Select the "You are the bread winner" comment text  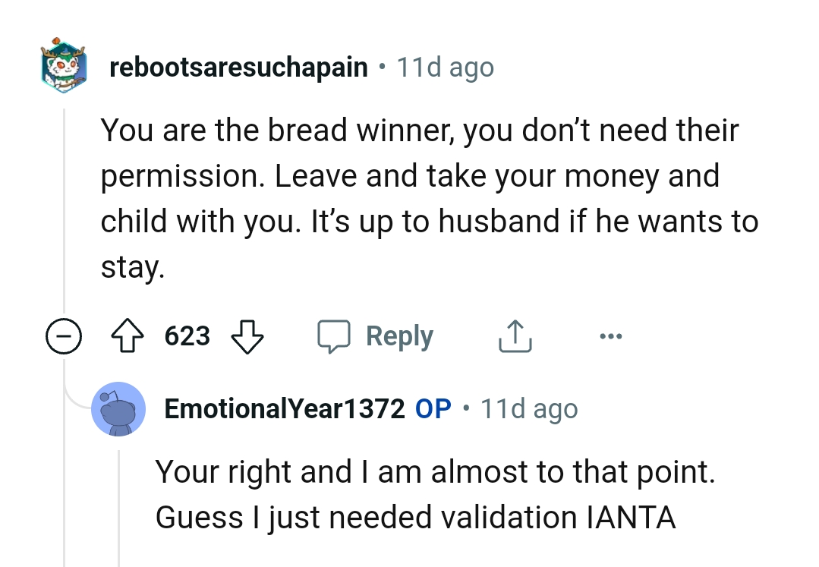(420, 130)
